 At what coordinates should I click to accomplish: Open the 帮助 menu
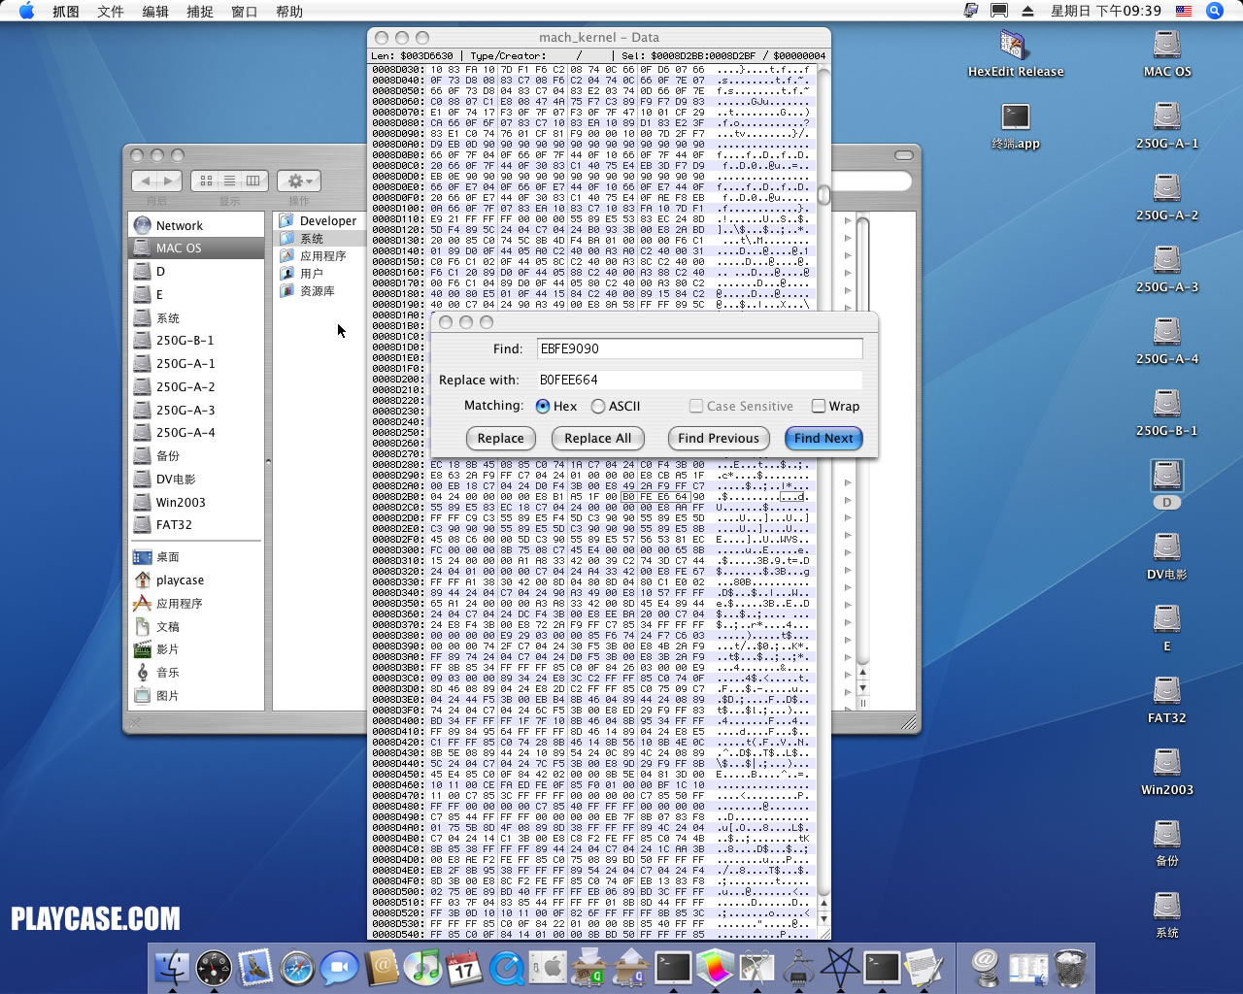point(289,11)
